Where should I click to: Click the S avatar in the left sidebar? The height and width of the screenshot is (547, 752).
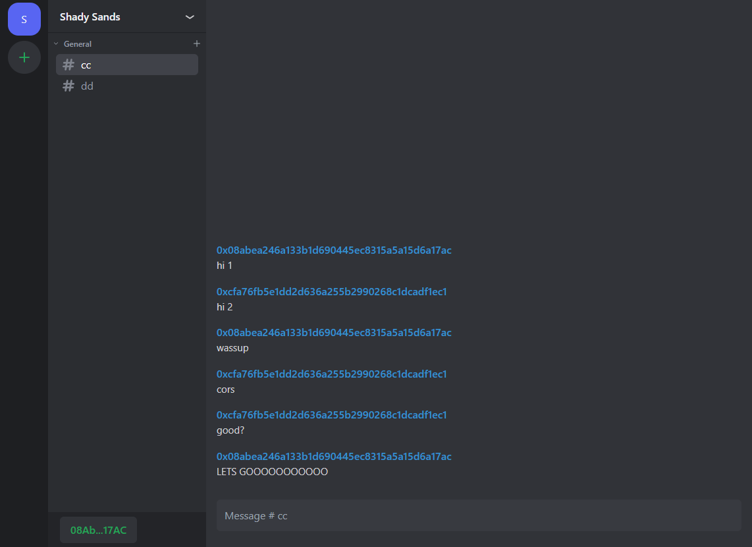24,19
